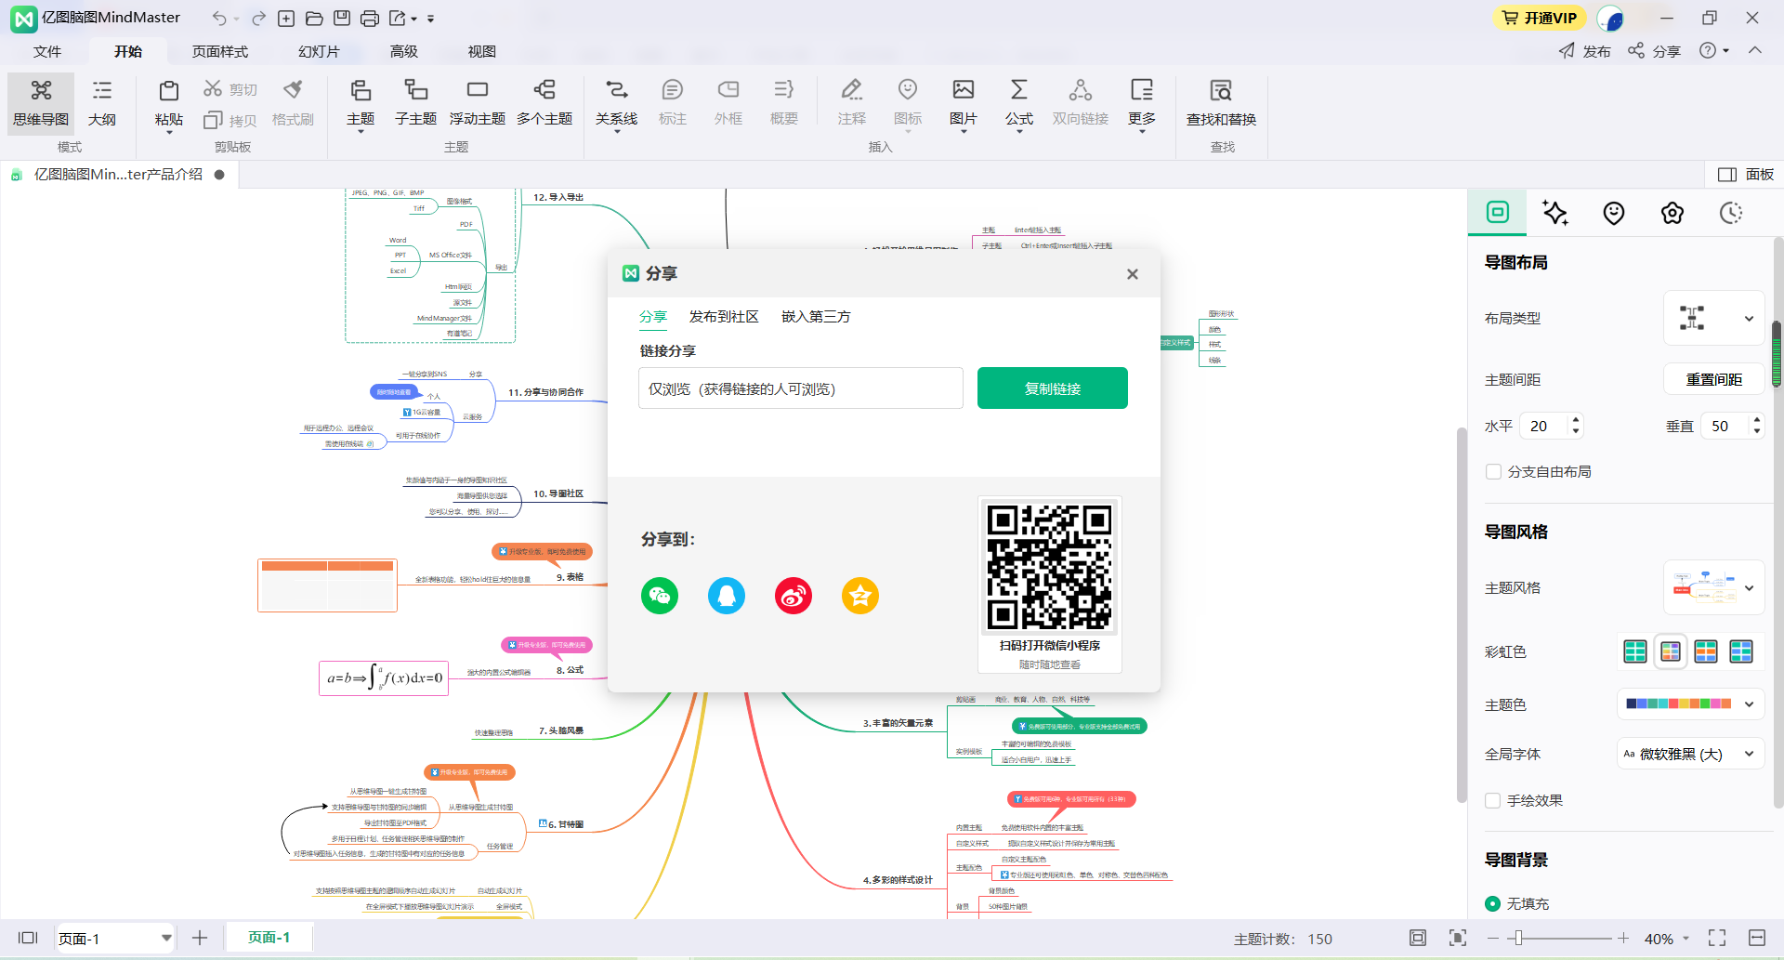Switch to Outline mode (大纲)
Image resolution: width=1784 pixels, height=960 pixels.
[x=102, y=103]
